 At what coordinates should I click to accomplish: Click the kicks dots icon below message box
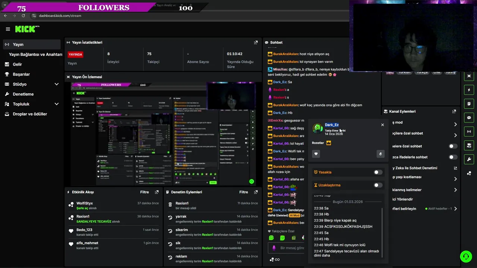click(x=272, y=259)
